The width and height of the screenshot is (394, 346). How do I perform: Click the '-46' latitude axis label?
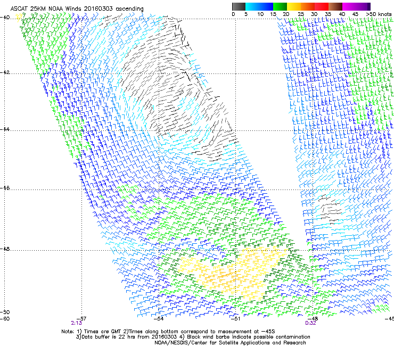5,188
